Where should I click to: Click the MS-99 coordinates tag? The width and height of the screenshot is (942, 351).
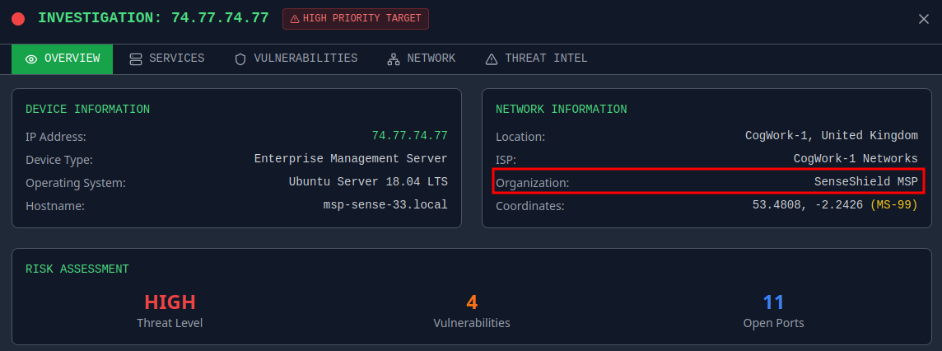[x=893, y=205]
